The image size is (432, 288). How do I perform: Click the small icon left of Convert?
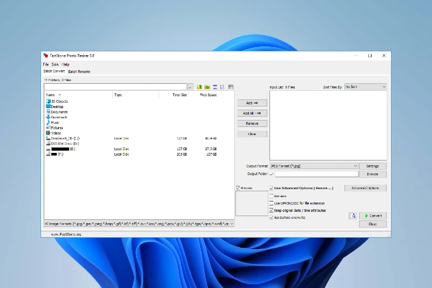click(353, 216)
